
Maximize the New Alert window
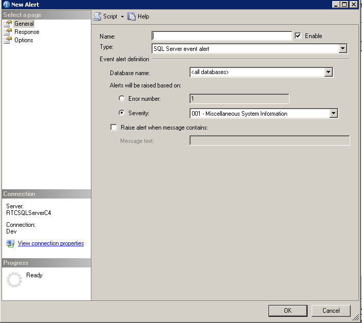pos(344,5)
